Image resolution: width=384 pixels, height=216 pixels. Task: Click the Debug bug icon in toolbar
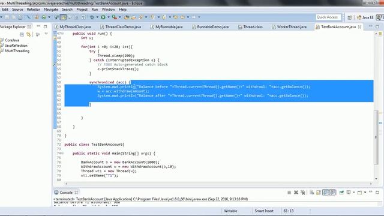coord(92,17)
